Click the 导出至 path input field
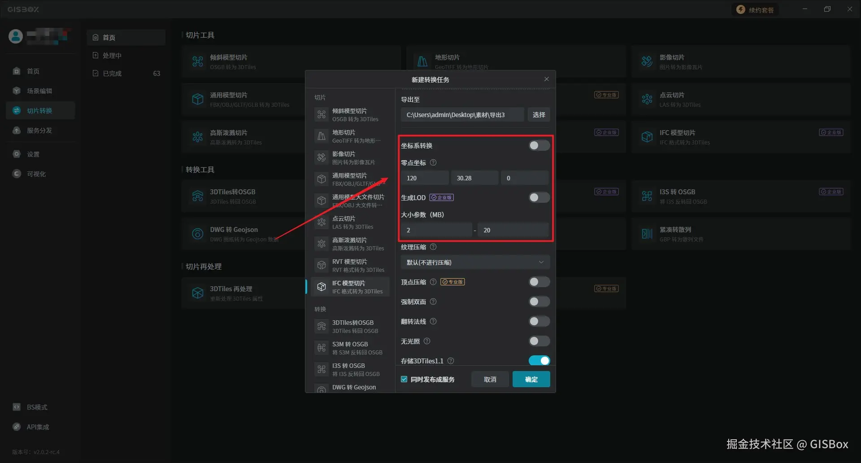This screenshot has width=861, height=463. [462, 114]
